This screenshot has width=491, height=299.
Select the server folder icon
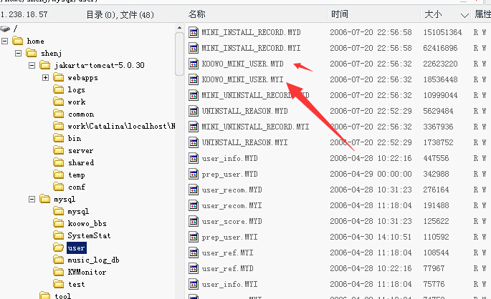click(59, 150)
